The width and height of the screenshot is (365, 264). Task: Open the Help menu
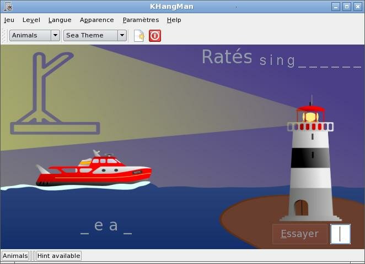click(174, 20)
